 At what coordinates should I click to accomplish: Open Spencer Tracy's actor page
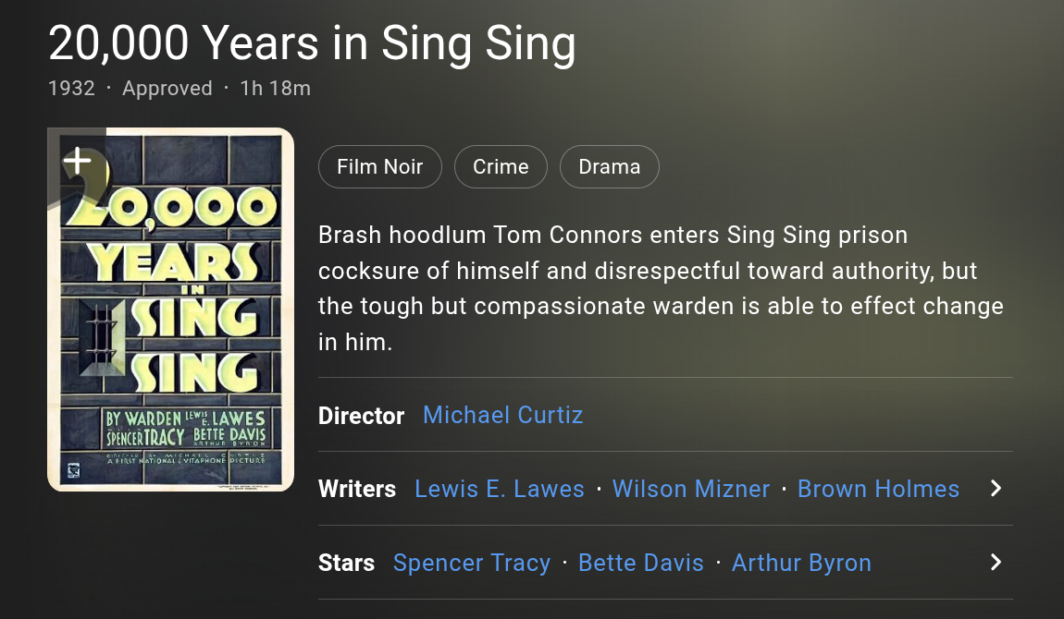tap(472, 563)
